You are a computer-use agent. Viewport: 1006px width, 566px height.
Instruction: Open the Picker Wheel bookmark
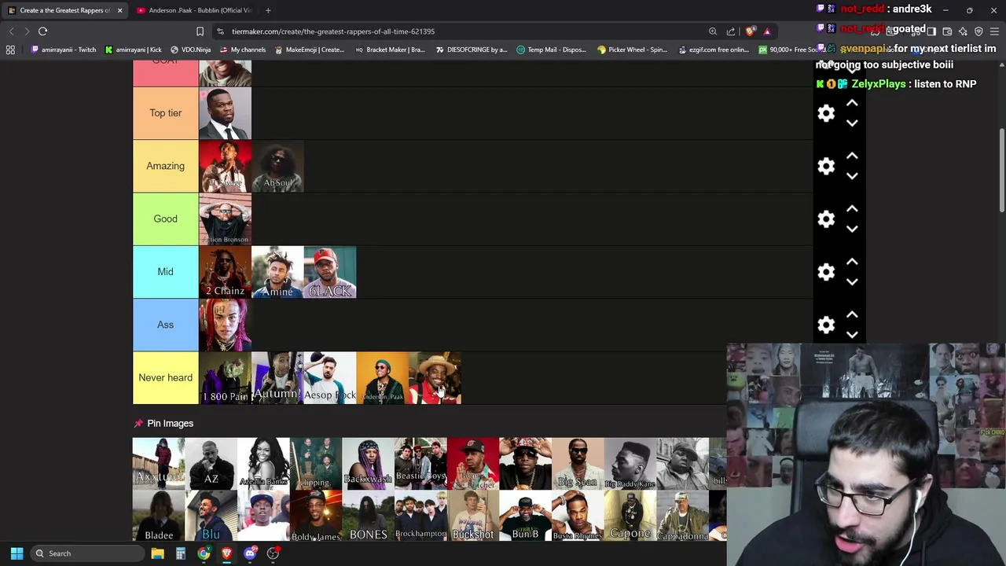click(631, 50)
